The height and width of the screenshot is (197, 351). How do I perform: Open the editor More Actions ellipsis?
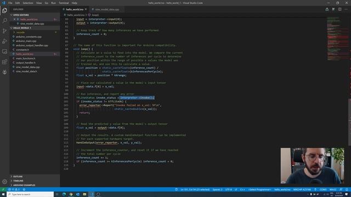[346, 9]
